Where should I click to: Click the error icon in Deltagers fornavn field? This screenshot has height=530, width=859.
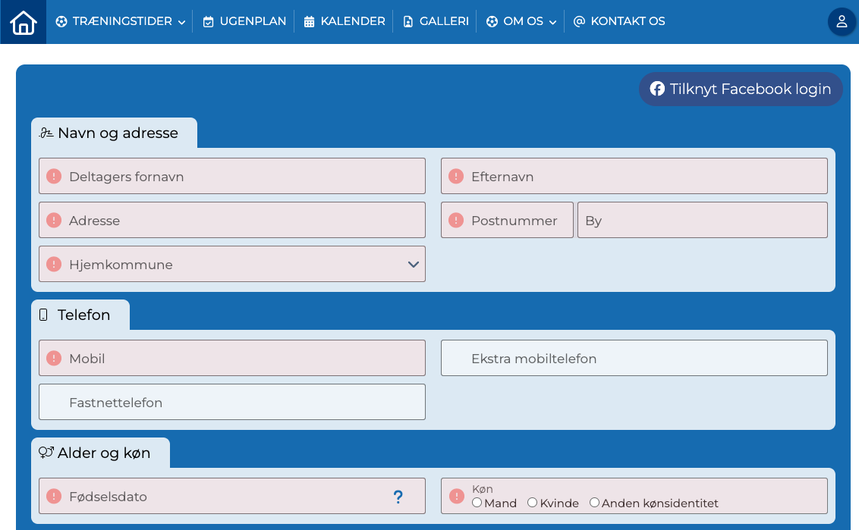click(53, 175)
